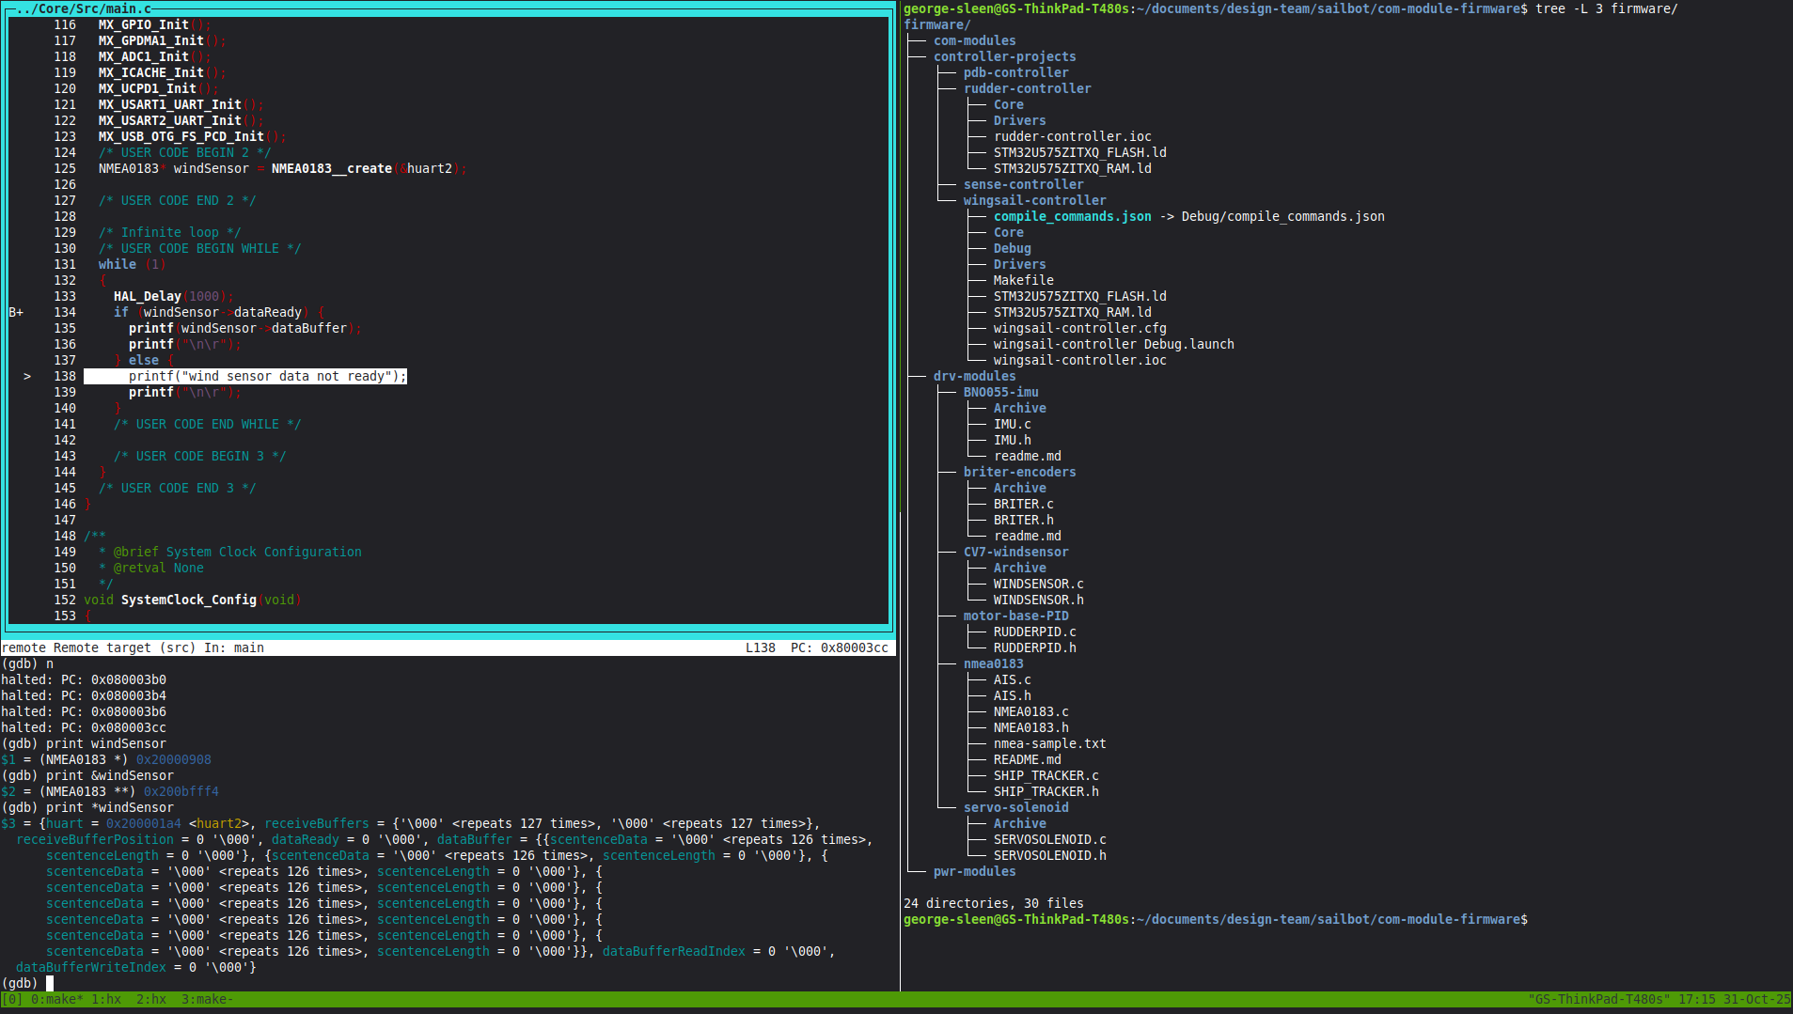Click wingsail-controller Debug.launch entry
The height and width of the screenshot is (1014, 1793).
coord(1114,344)
